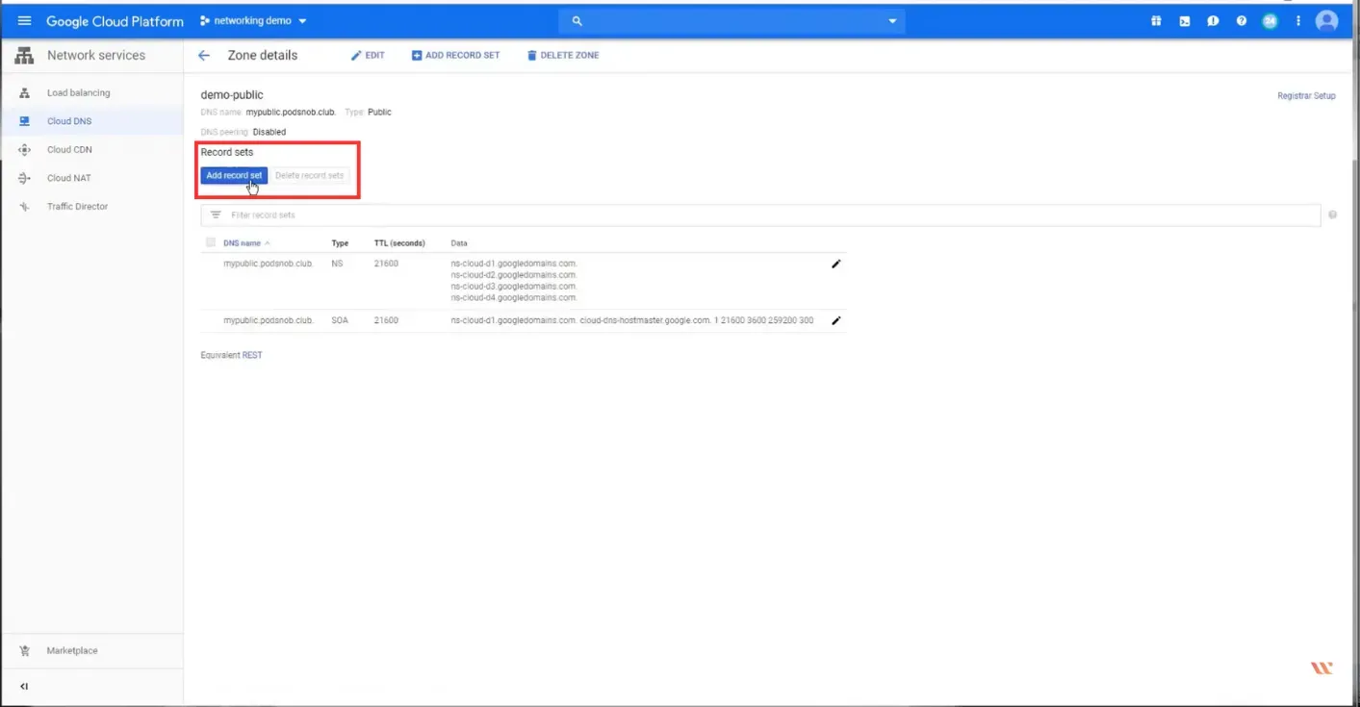Click the Network services sidebar heading
The height and width of the screenshot is (707, 1360).
point(96,56)
